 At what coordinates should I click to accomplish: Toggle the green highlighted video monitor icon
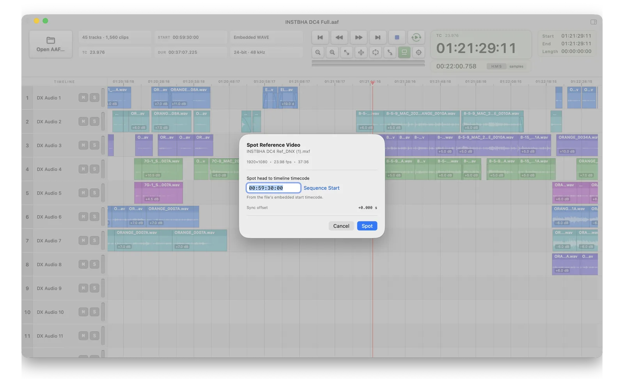(404, 52)
